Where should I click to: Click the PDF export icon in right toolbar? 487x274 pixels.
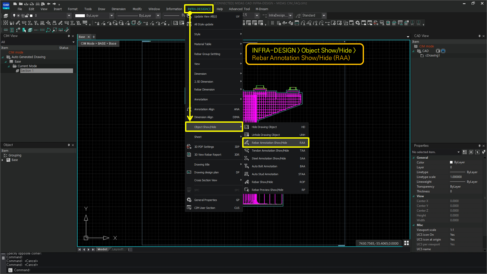tap(376, 23)
